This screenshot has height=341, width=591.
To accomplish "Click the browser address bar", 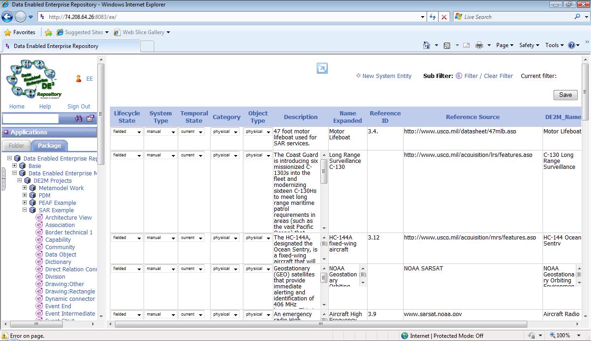I will [x=230, y=17].
